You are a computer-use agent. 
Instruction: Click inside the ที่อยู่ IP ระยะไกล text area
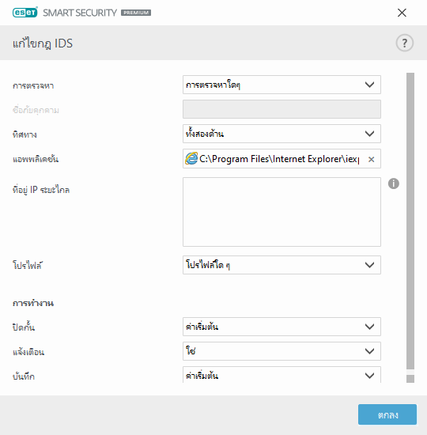coord(282,212)
